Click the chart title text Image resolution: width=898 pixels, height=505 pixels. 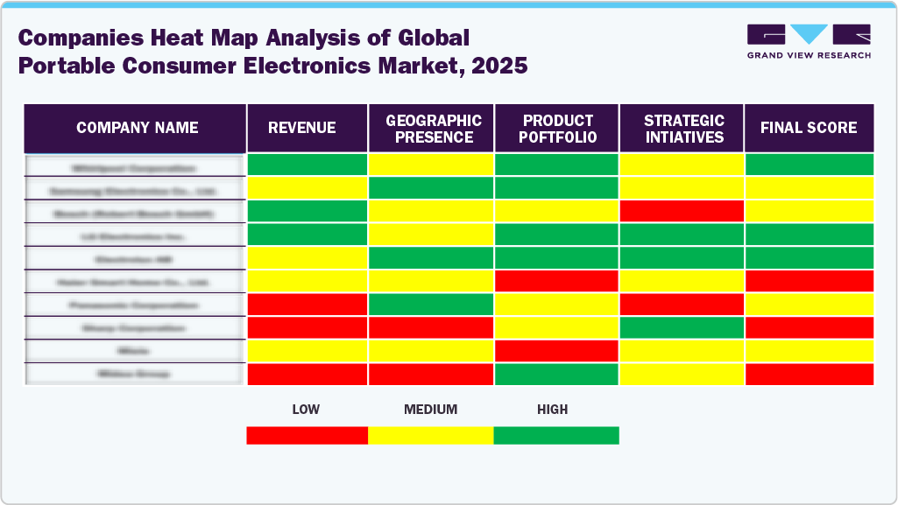click(273, 51)
